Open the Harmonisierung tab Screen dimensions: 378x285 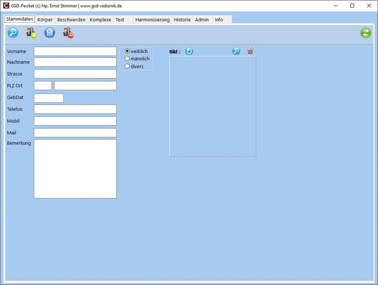click(x=152, y=20)
